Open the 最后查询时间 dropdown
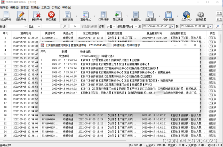This screenshot has width=223, height=147. click(x=127, y=27)
